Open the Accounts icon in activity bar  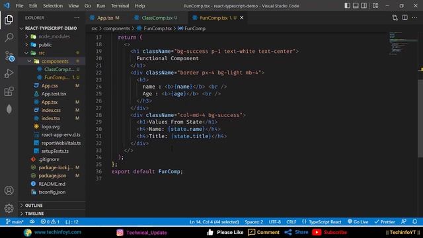click(x=9, y=190)
